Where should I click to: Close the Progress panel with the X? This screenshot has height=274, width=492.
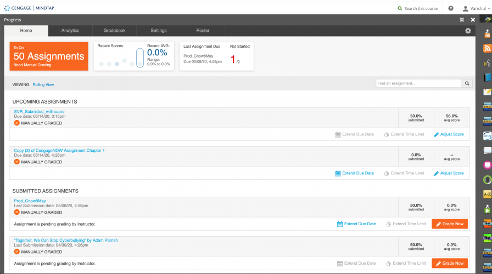point(473,20)
